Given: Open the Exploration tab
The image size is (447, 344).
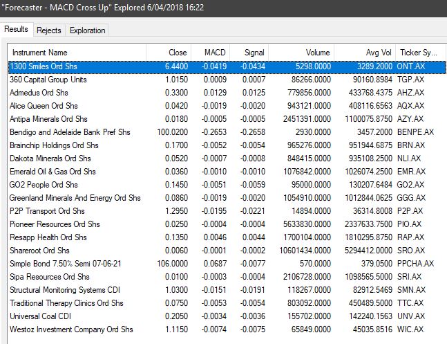Looking at the screenshot, I should [88, 30].
